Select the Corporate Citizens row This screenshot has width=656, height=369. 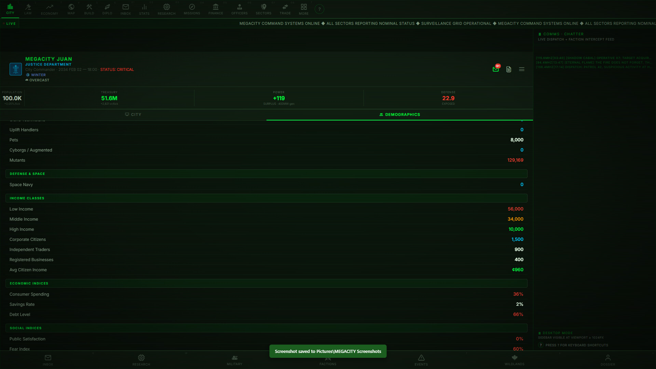(266, 240)
